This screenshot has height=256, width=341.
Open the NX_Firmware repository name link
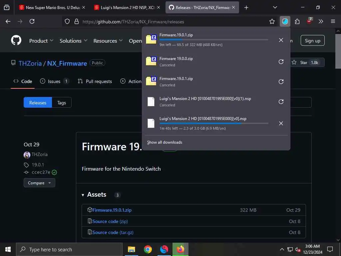click(x=67, y=63)
